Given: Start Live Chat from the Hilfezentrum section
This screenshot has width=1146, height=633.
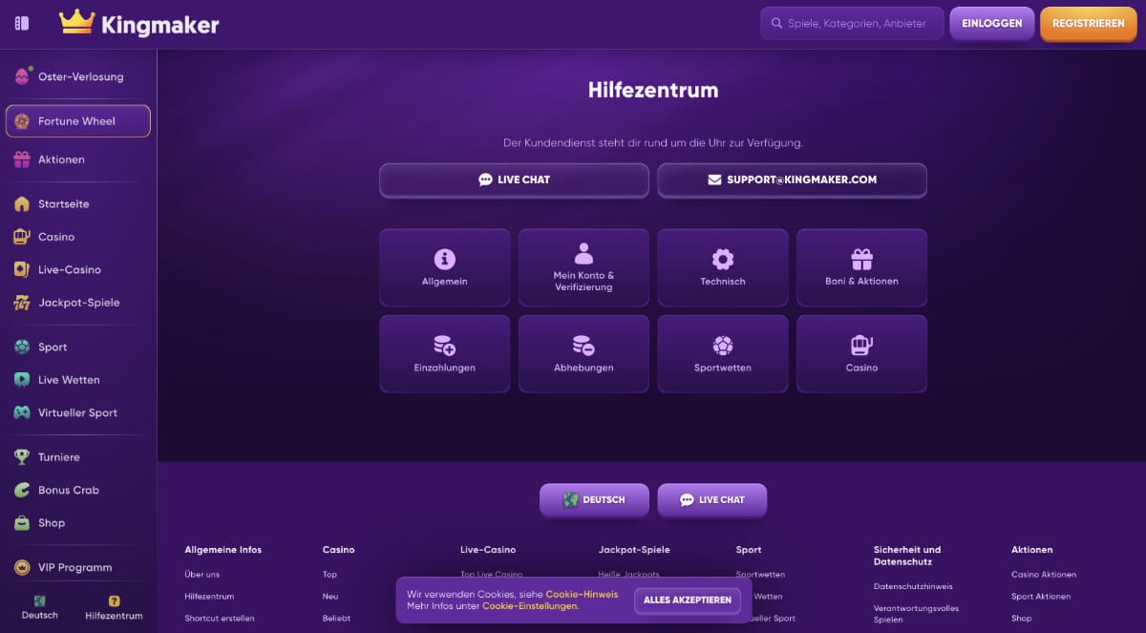Looking at the screenshot, I should tap(514, 179).
